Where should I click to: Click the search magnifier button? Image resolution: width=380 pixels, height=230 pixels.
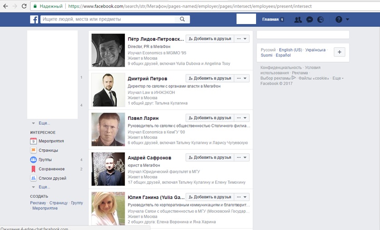pyautogui.click(x=182, y=19)
